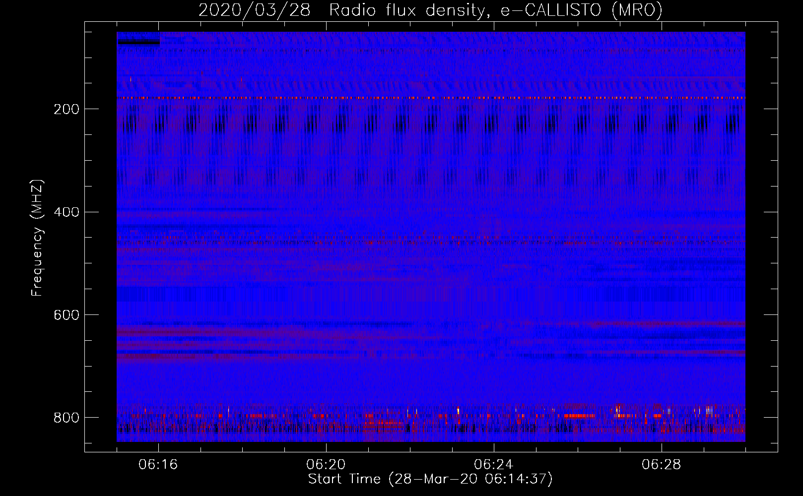Click the 'Frequency (MHZ)' axis label
This screenshot has width=803, height=496.
click(37, 238)
